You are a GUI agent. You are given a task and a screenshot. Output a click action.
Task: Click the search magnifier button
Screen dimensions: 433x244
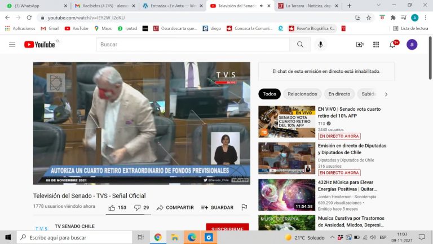click(300, 44)
